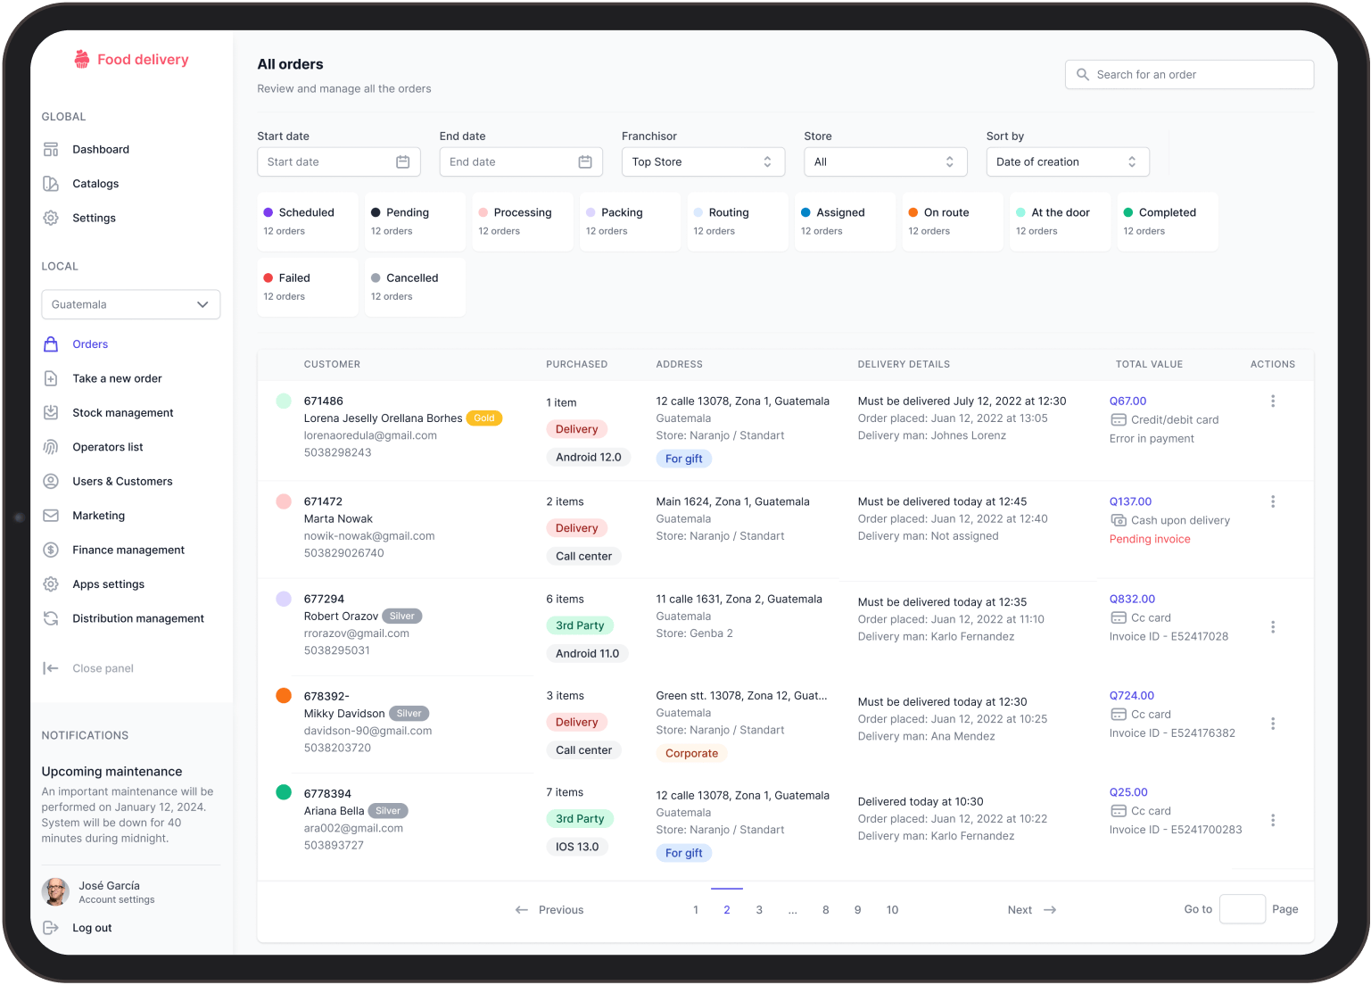
Task: Click the Stock management sidebar icon
Action: coord(51,413)
